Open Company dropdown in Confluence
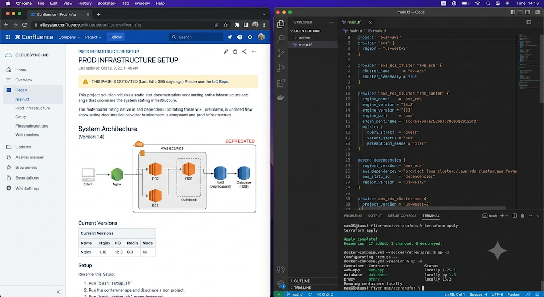This screenshot has width=544, height=297. click(x=69, y=37)
